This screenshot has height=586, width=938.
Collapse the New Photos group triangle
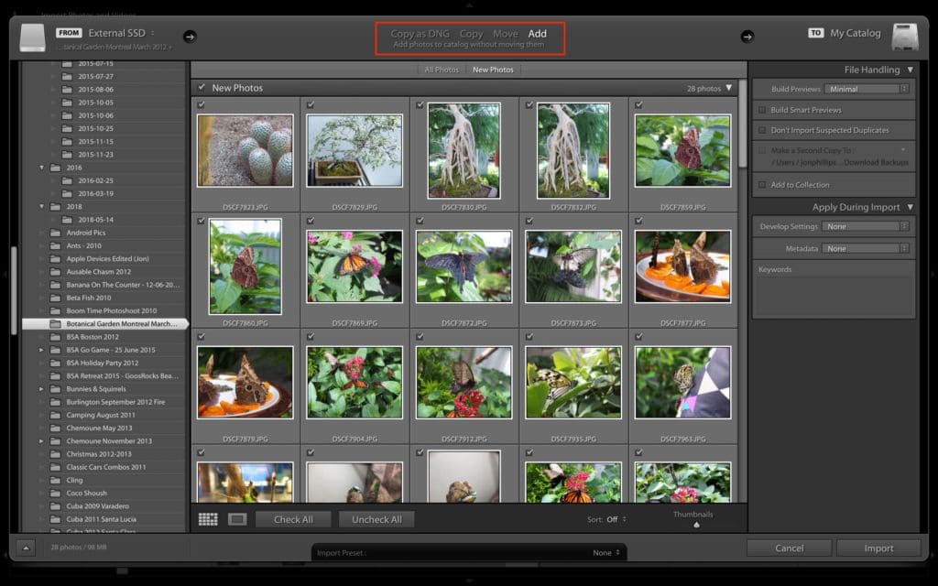coord(728,88)
